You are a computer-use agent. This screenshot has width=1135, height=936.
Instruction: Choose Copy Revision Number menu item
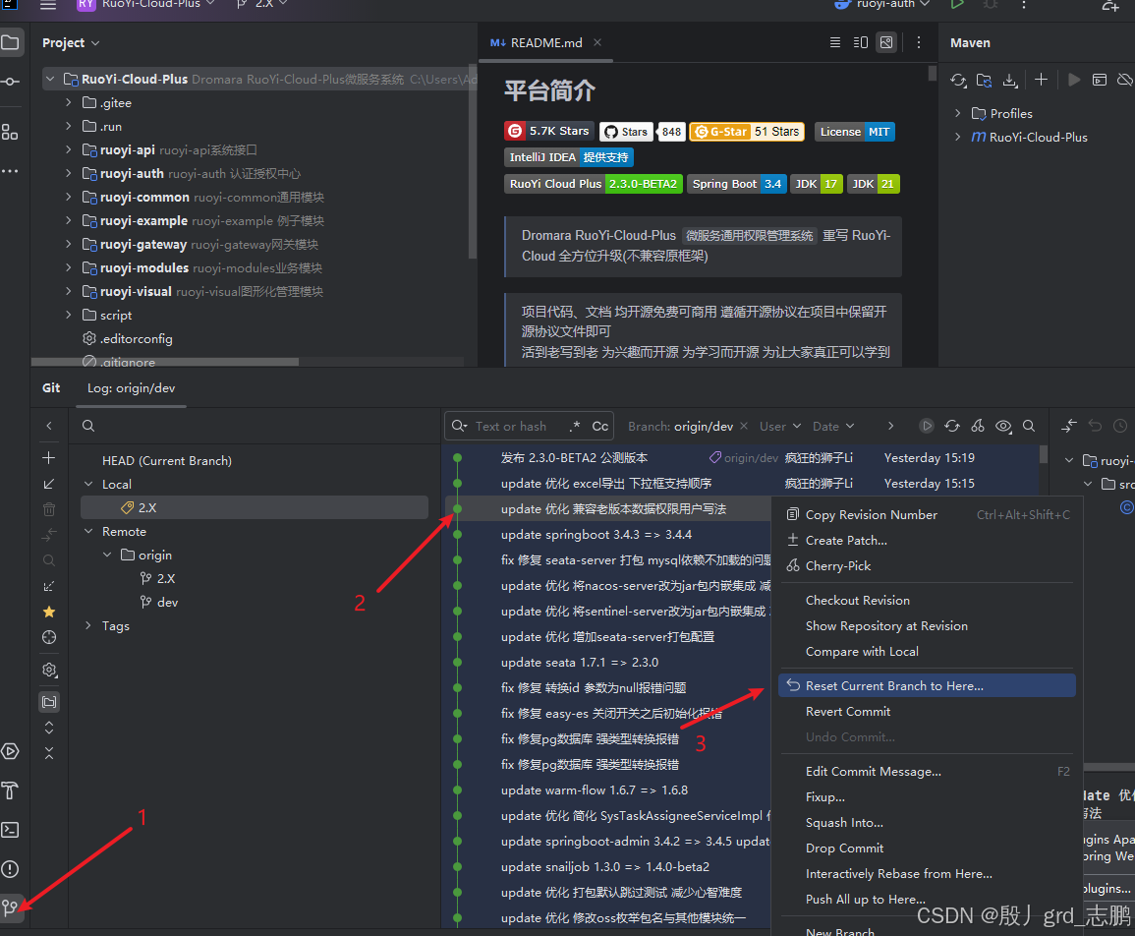pyautogui.click(x=927, y=514)
